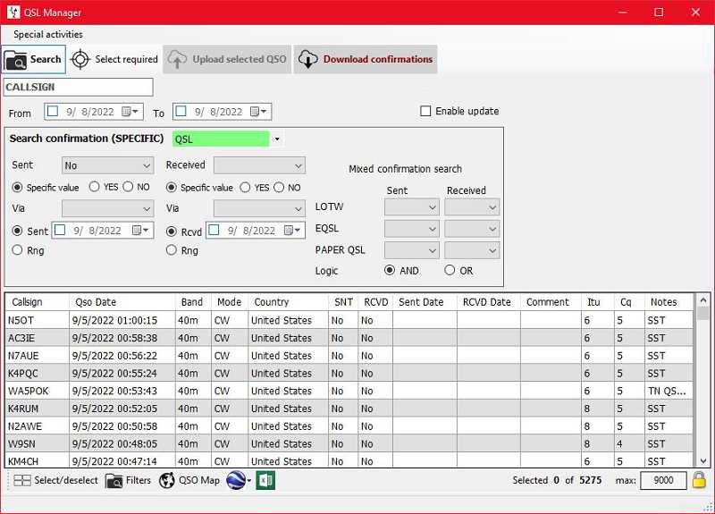
Task: Sort by the Band column header
Action: tap(191, 302)
